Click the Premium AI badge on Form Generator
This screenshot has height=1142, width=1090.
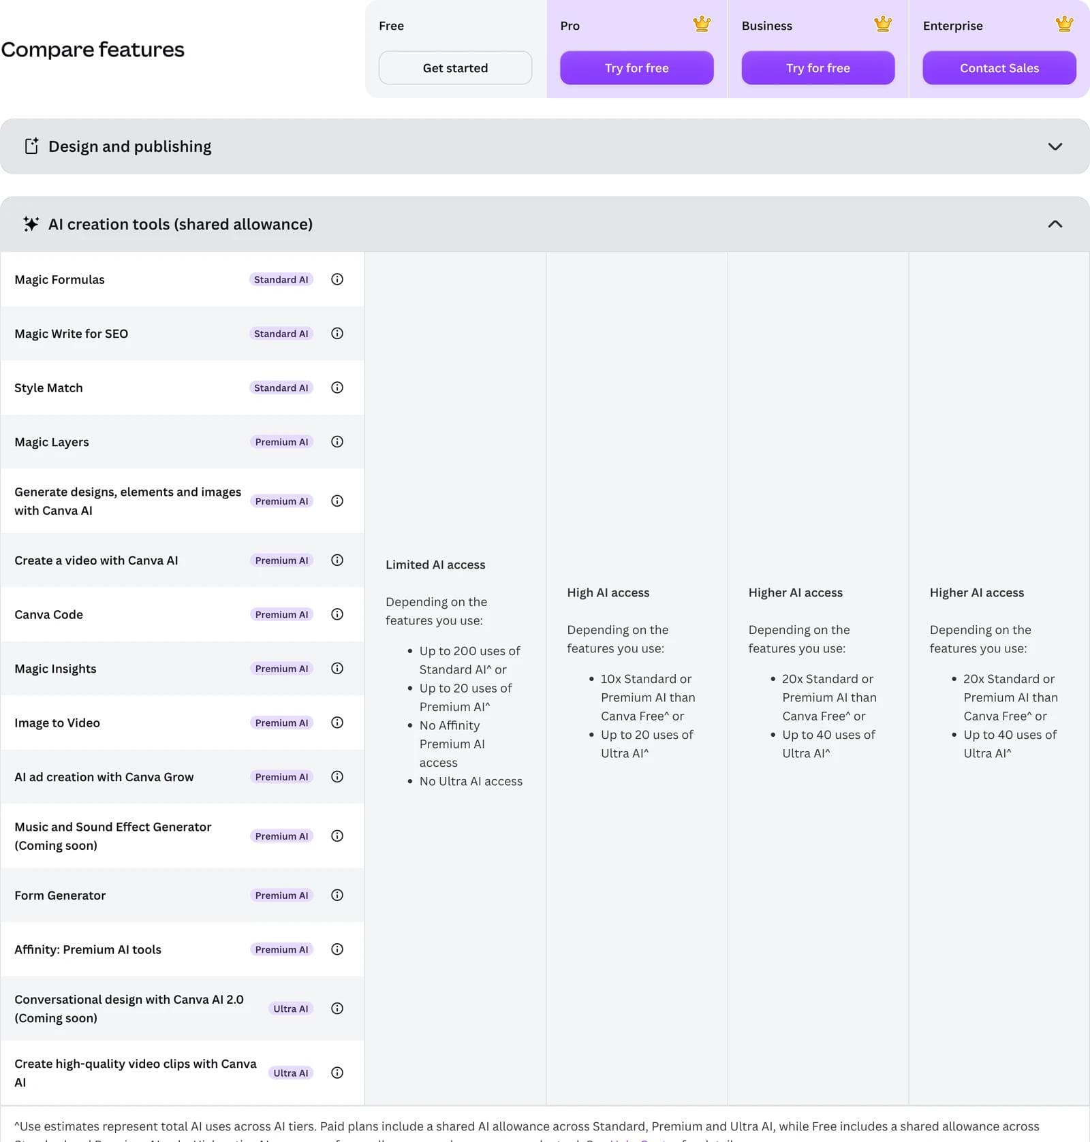coord(281,895)
